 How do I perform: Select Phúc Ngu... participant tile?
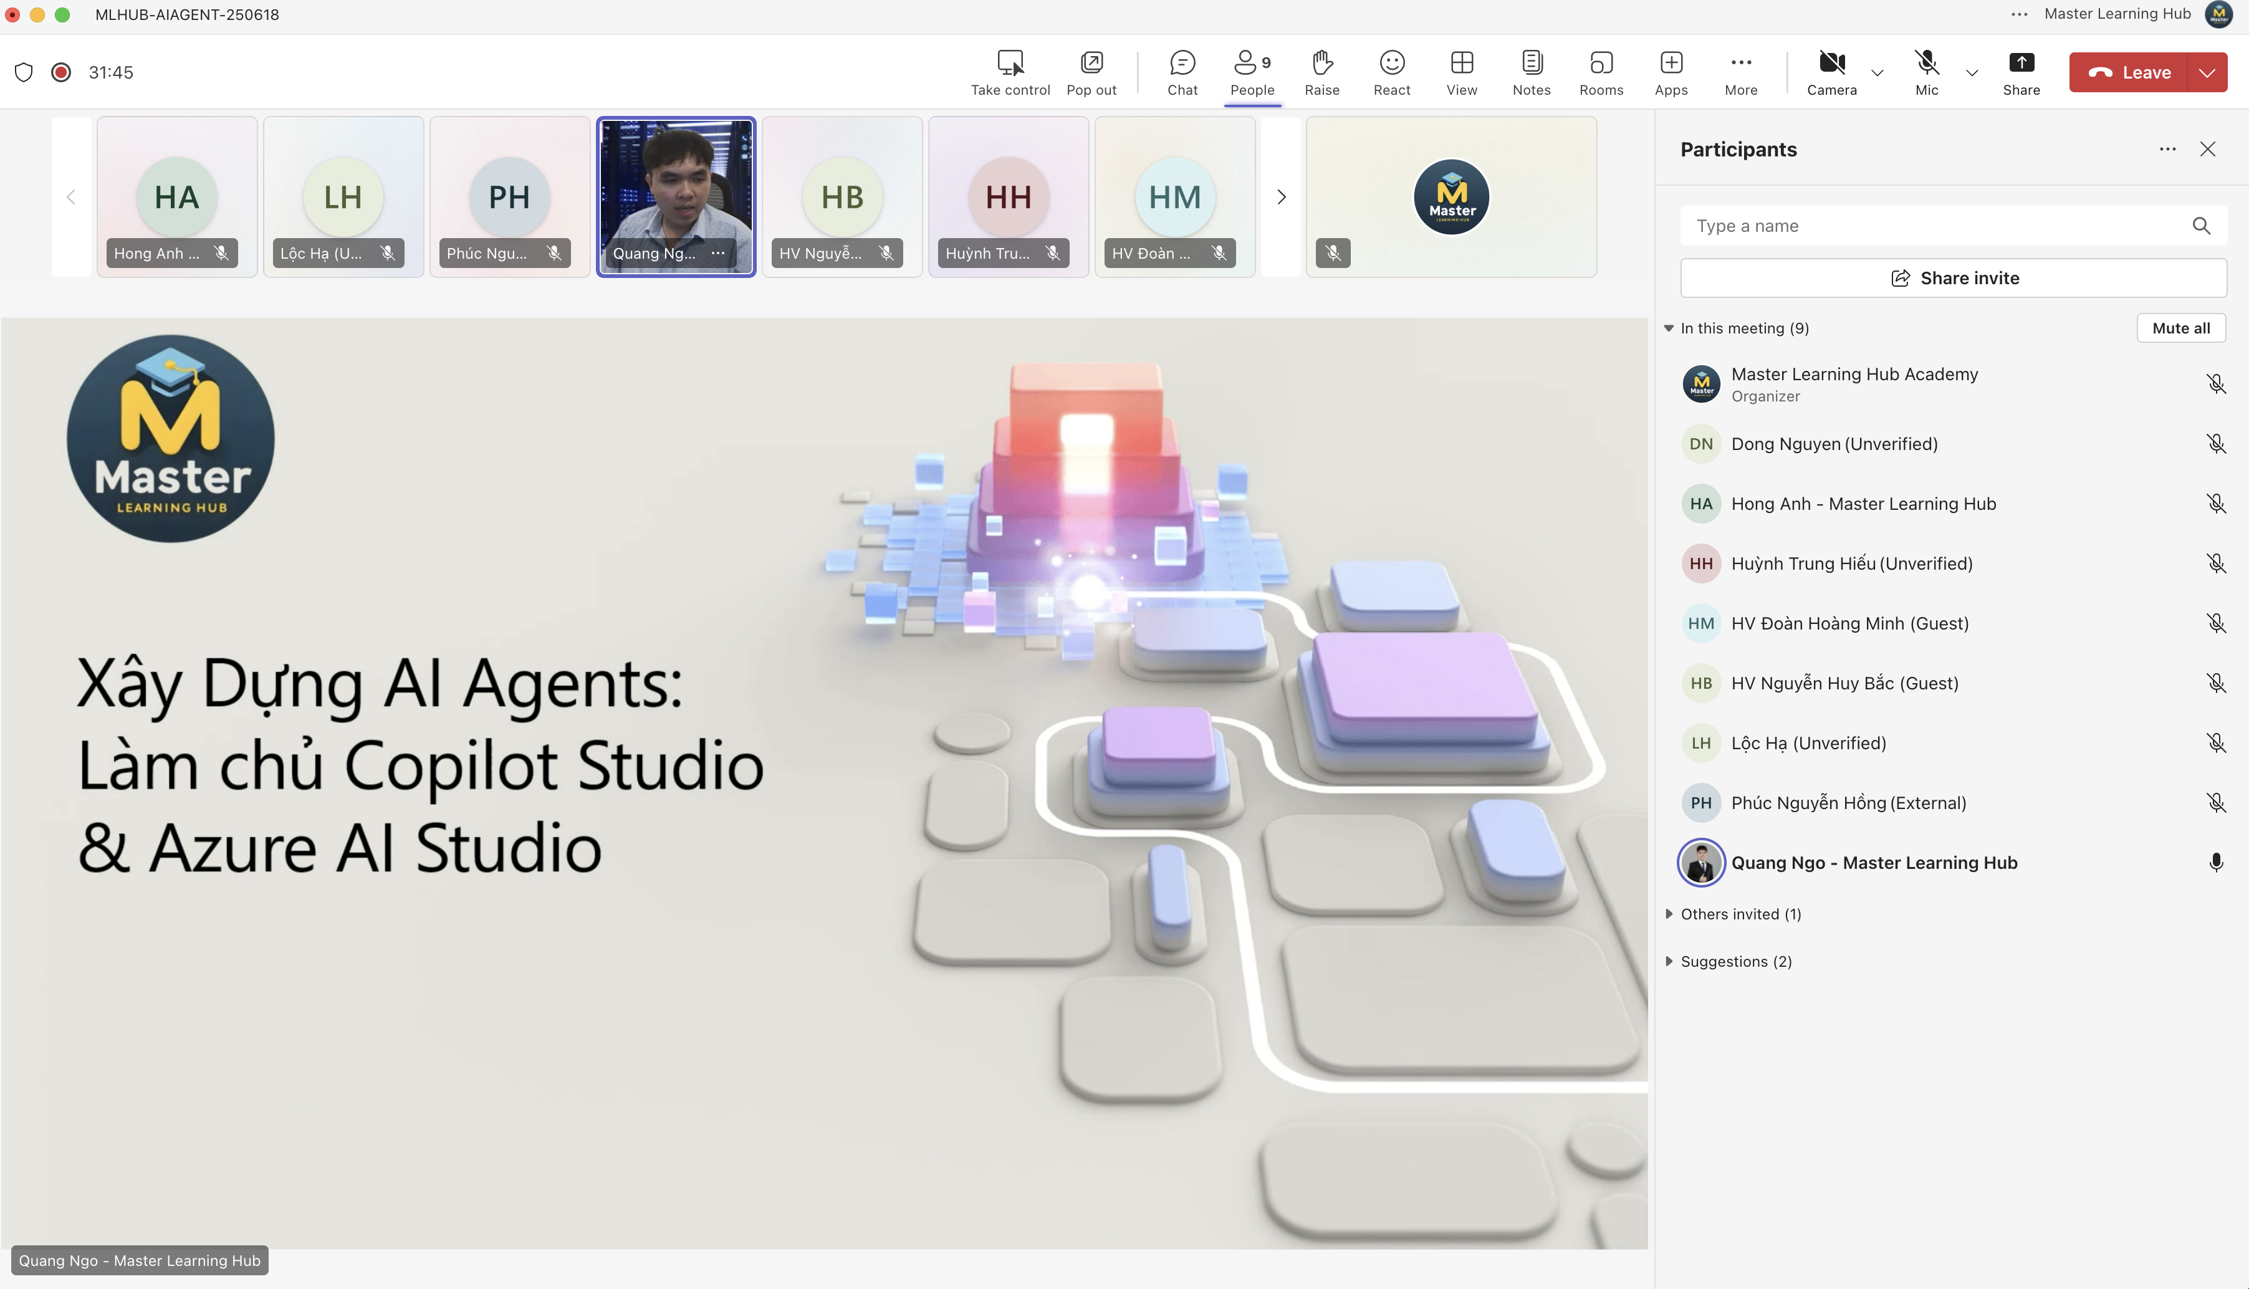click(510, 196)
